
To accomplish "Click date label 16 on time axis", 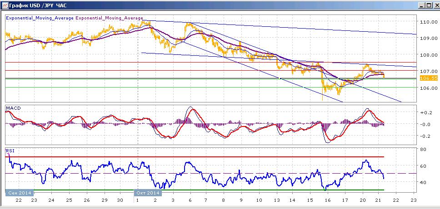I will pos(327,200).
